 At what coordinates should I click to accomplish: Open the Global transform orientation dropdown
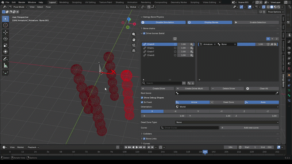pos(132,7)
